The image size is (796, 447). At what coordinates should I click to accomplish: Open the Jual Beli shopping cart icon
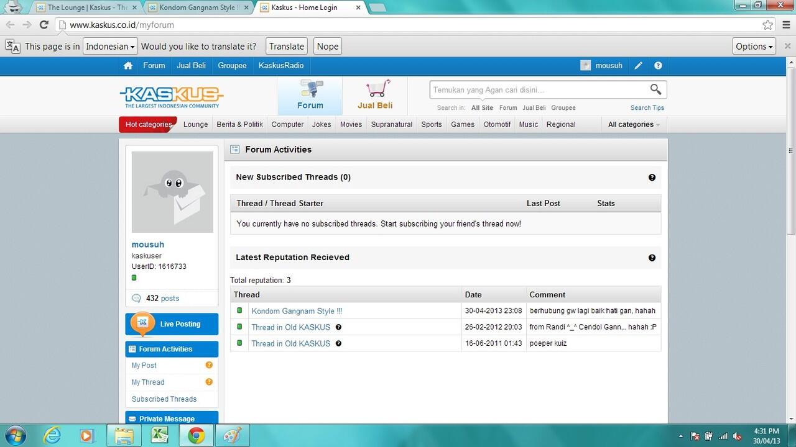pos(375,96)
